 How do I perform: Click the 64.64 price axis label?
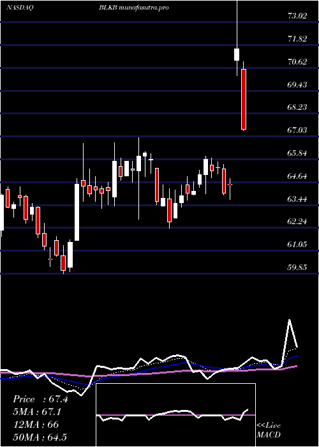297,176
